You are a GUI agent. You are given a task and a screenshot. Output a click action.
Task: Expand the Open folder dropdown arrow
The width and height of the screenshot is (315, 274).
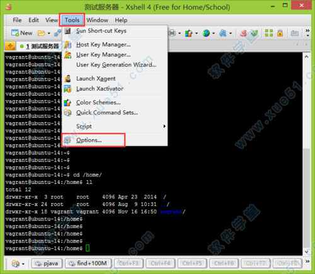click(x=49, y=33)
